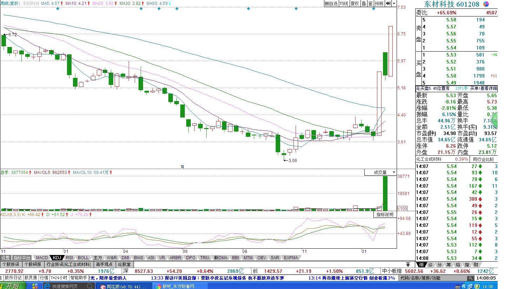The width and height of the screenshot is (505, 289).
Task: Select the DPO indicator tab
Action: coord(191,258)
